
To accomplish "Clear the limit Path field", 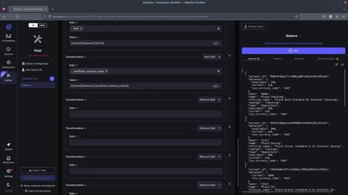I will (219, 29).
